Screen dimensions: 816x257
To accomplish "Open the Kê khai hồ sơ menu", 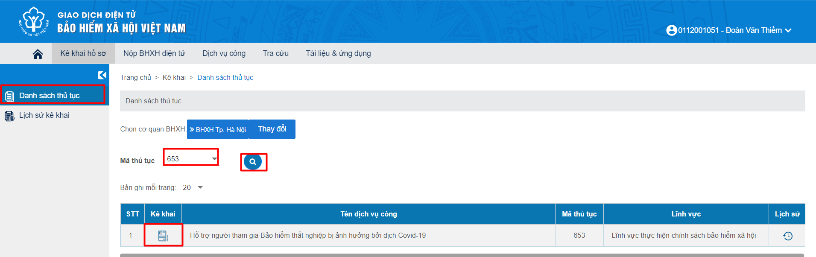I will coord(83,53).
